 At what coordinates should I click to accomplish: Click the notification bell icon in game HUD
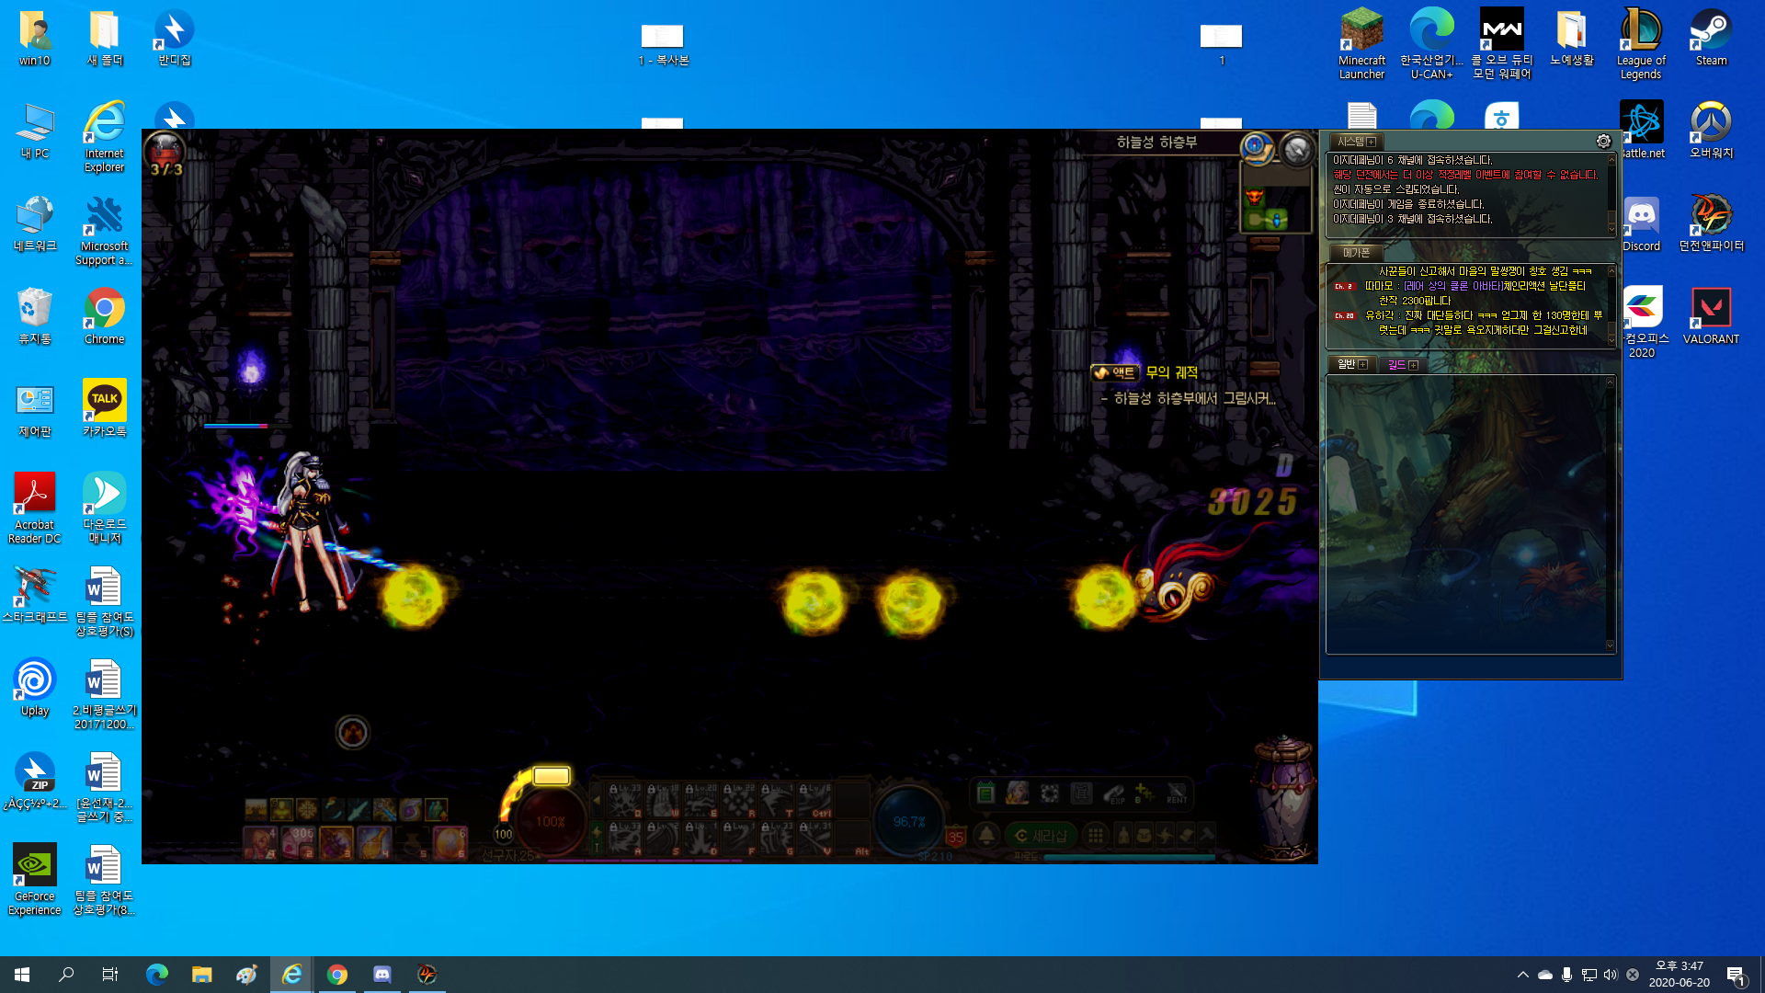tap(986, 835)
